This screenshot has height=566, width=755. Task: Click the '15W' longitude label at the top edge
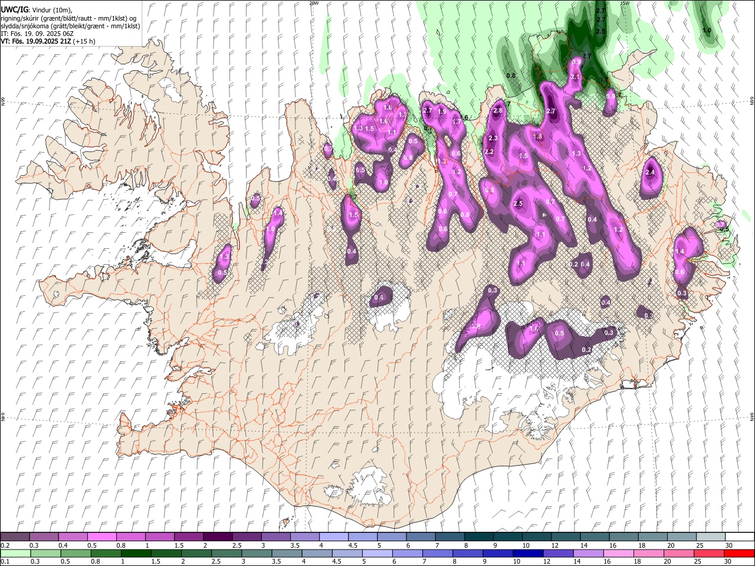click(625, 3)
